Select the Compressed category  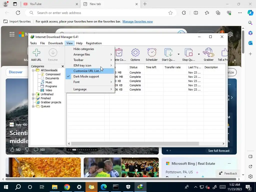pos(53,74)
